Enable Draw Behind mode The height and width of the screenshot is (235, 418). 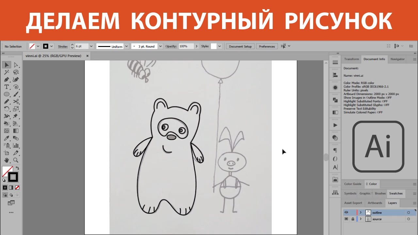[11, 195]
